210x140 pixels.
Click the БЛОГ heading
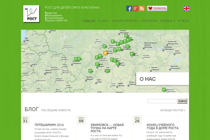point(31,109)
